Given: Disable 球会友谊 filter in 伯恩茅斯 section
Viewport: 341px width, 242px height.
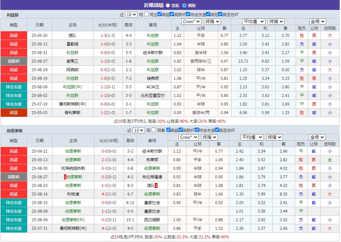Looking at the screenshot, I should coord(197,129).
